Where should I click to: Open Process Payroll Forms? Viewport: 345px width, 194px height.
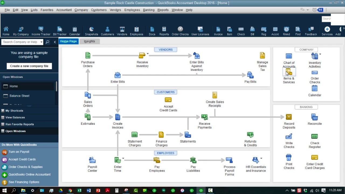coord(229,160)
